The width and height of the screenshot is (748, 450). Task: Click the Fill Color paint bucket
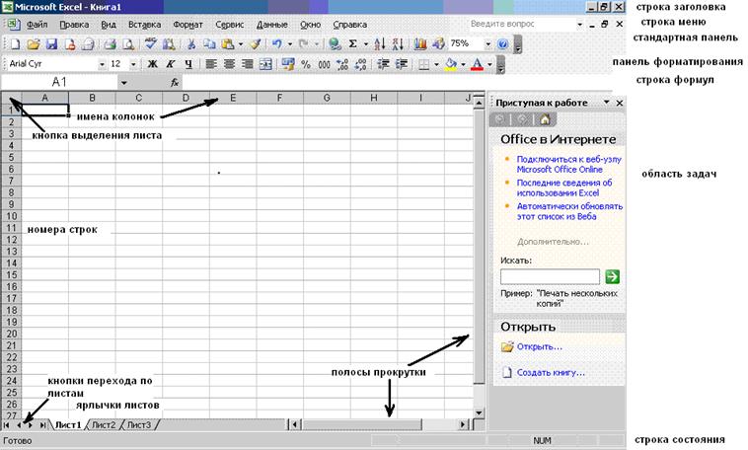point(450,64)
